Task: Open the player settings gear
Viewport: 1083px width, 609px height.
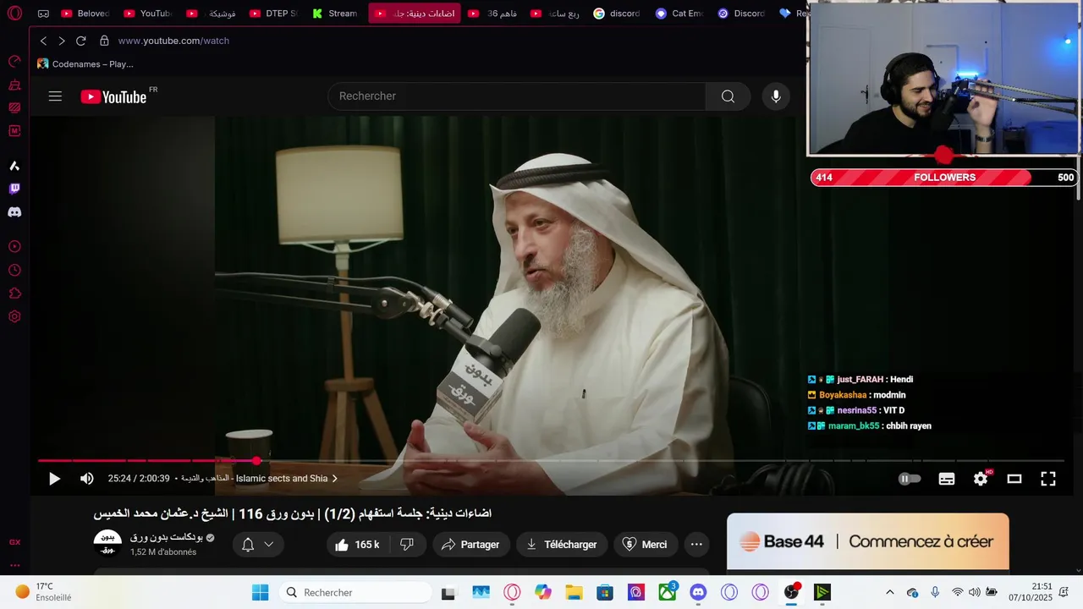Action: 981,479
